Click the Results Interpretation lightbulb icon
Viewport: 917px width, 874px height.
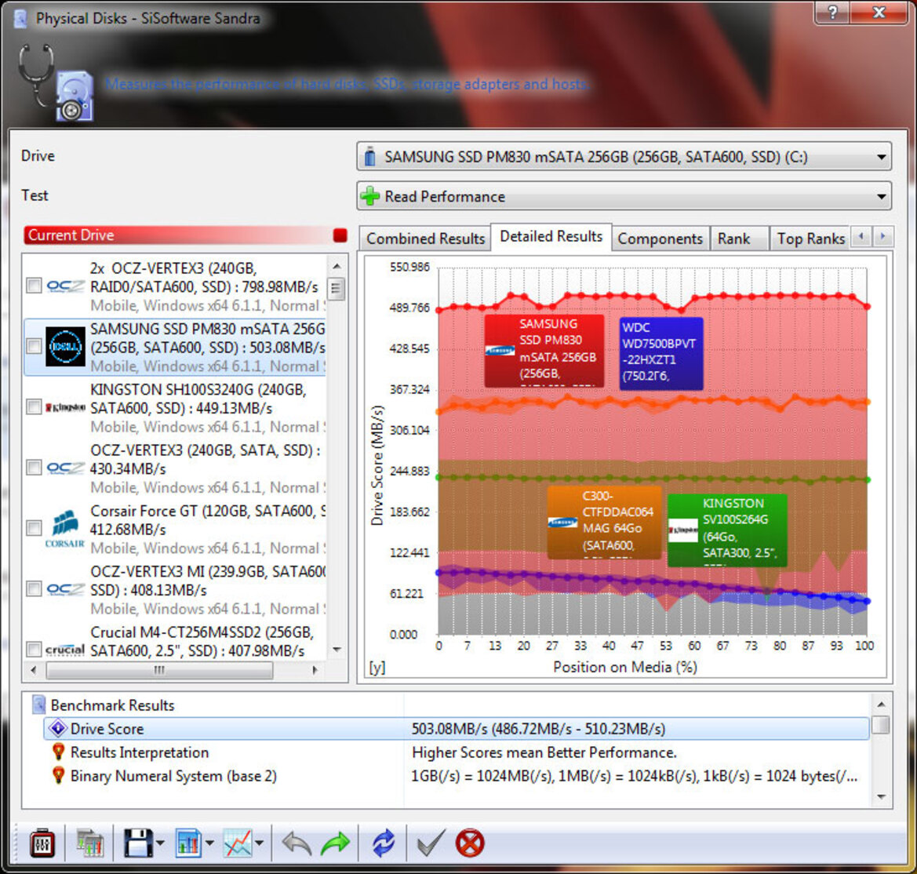click(58, 752)
